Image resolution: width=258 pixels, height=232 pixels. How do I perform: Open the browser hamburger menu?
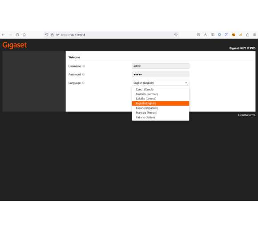[x=254, y=35]
